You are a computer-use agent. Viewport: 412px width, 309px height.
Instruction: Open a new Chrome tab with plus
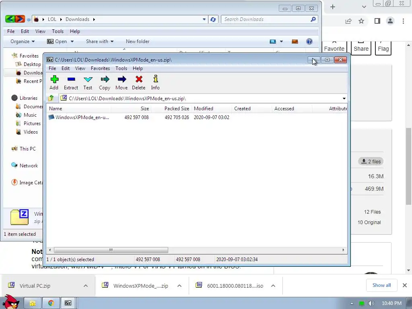[x=333, y=7]
